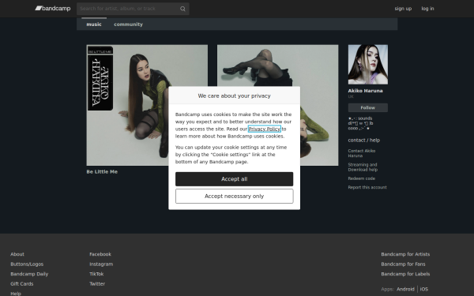The image size is (474, 296).
Task: Open Bandcamp for Labels link
Action: tap(405, 274)
